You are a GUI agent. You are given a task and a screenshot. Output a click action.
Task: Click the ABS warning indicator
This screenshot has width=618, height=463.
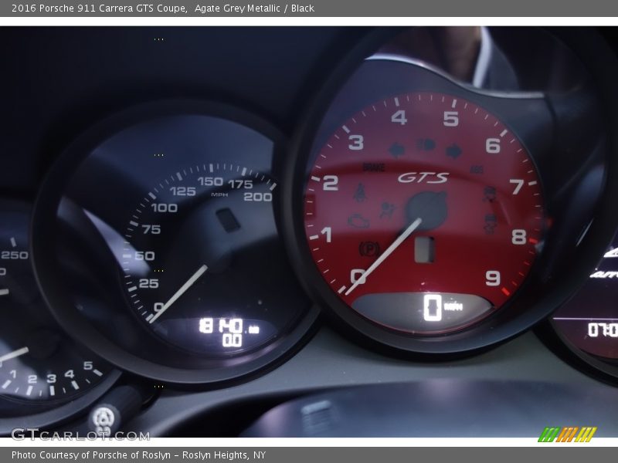click(x=477, y=169)
